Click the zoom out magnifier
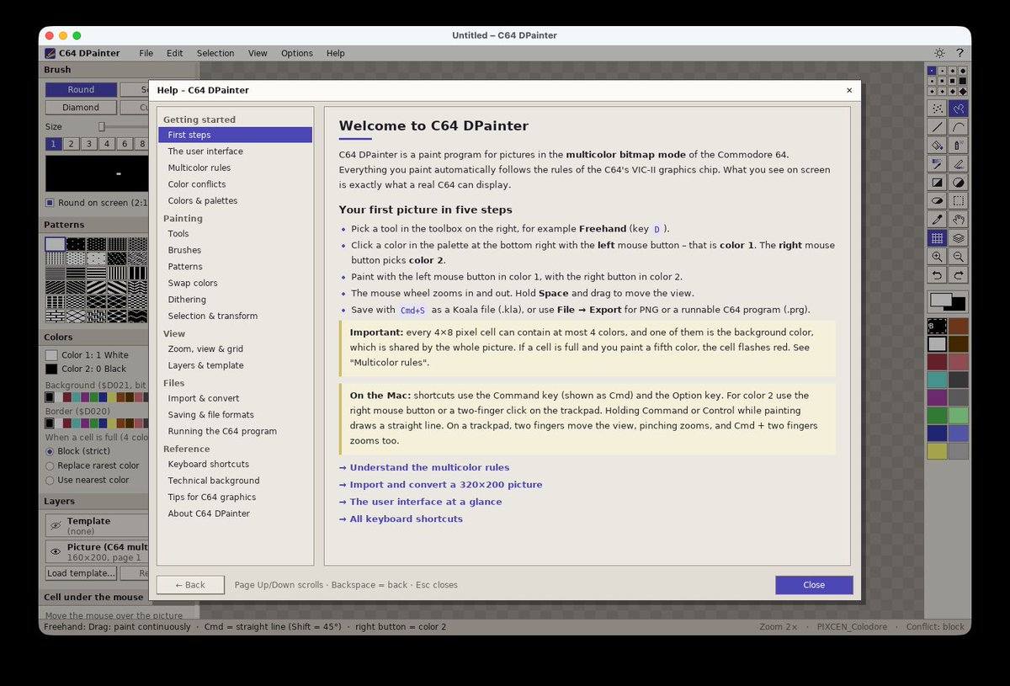This screenshot has height=686, width=1010. (x=958, y=257)
